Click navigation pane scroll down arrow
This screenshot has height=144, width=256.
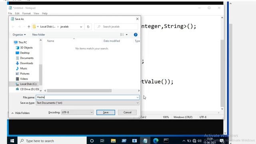(41, 91)
